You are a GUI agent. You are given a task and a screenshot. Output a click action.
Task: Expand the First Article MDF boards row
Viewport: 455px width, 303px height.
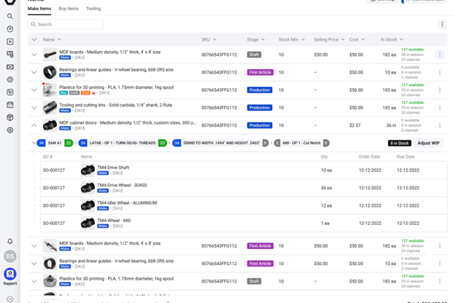(34, 246)
